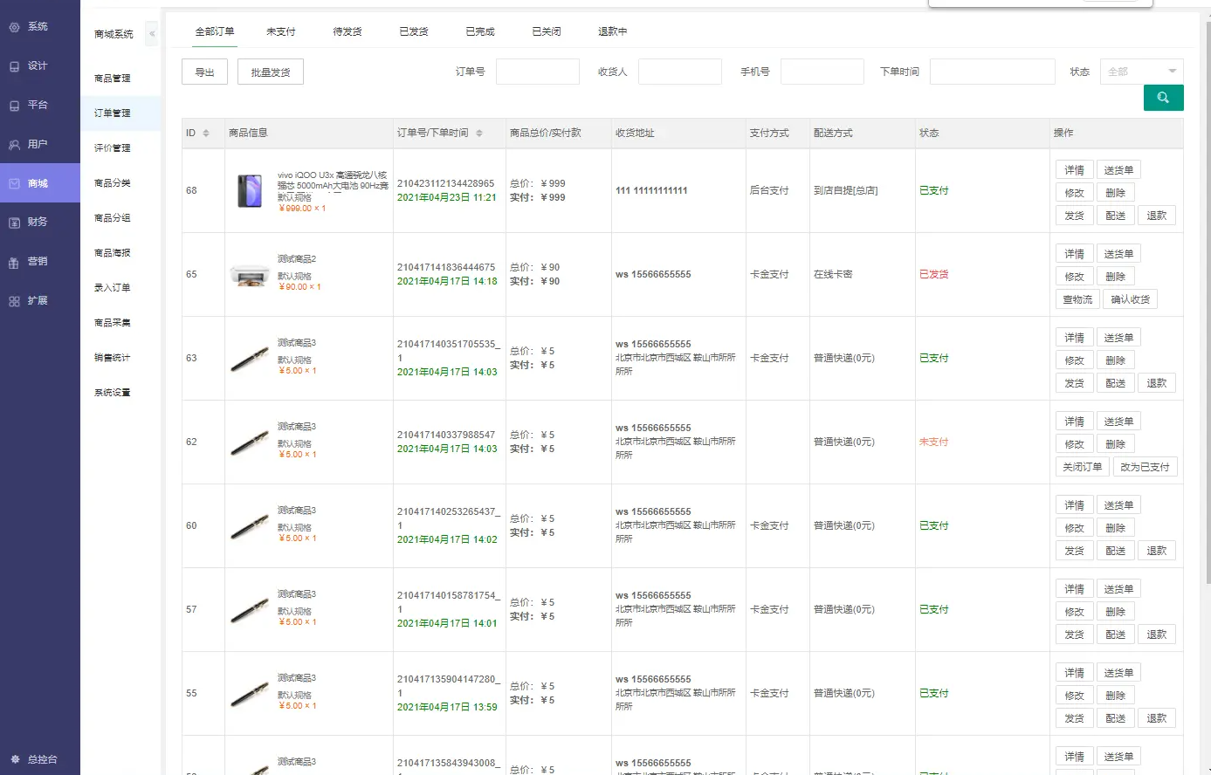This screenshot has width=1211, height=775.
Task: Select the 商城 sidebar icon
Action: coord(14,183)
